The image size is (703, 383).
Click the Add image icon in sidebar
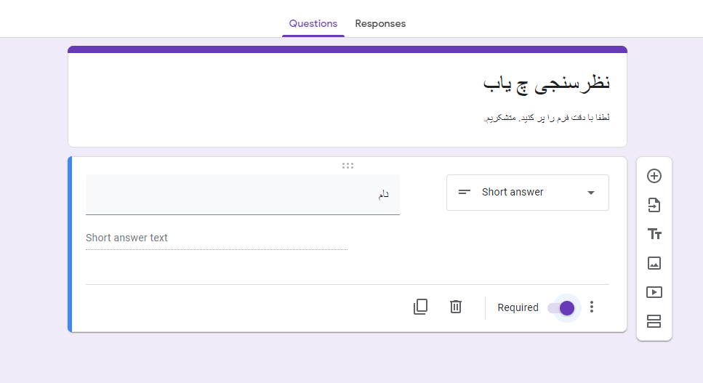tap(654, 263)
